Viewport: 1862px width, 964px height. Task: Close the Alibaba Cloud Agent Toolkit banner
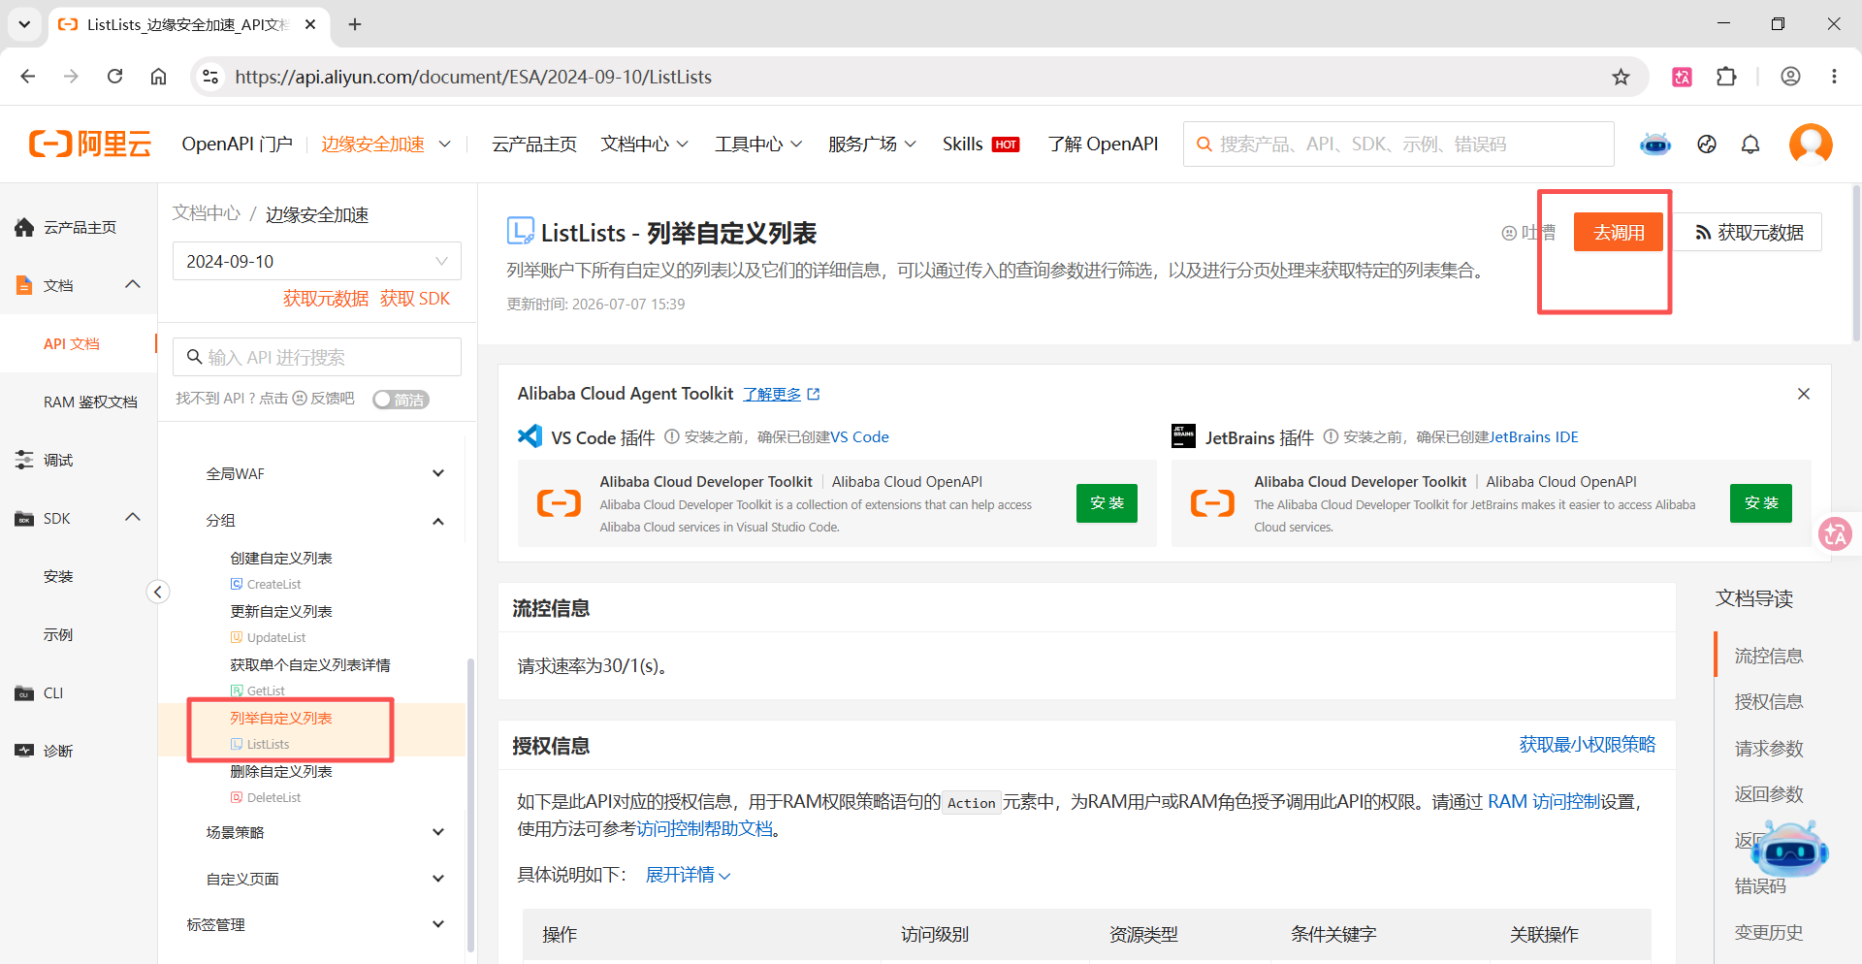coord(1804,394)
